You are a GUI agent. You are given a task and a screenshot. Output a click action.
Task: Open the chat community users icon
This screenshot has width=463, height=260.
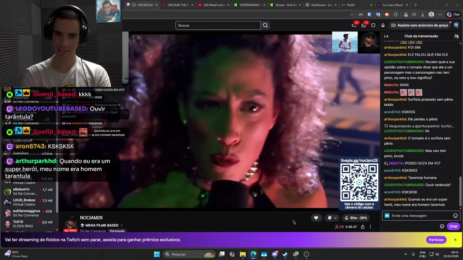click(456, 36)
